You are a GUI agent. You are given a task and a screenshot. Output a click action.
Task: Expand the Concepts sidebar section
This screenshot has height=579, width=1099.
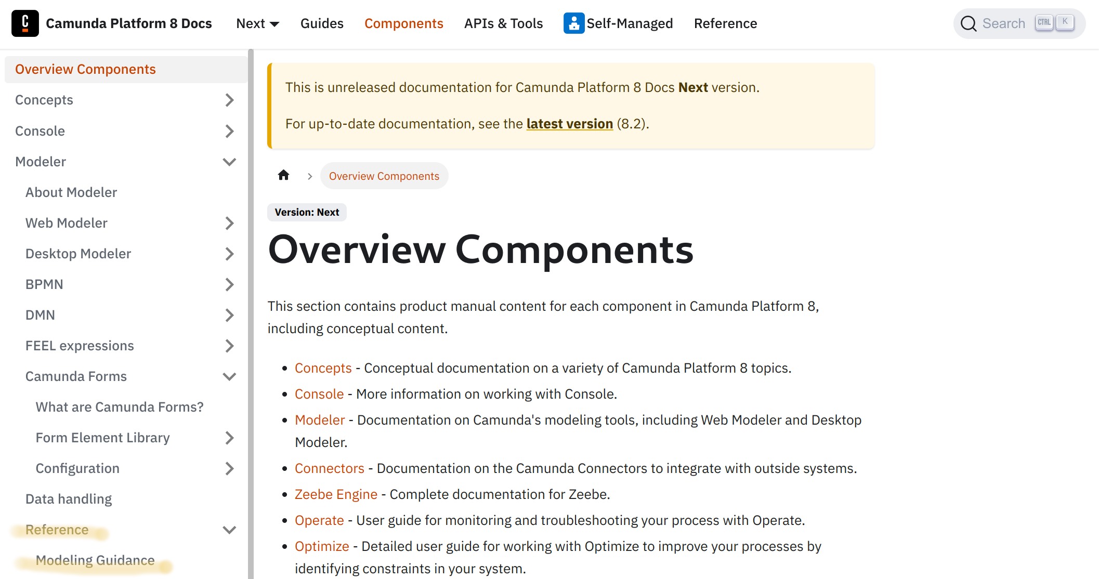click(229, 100)
